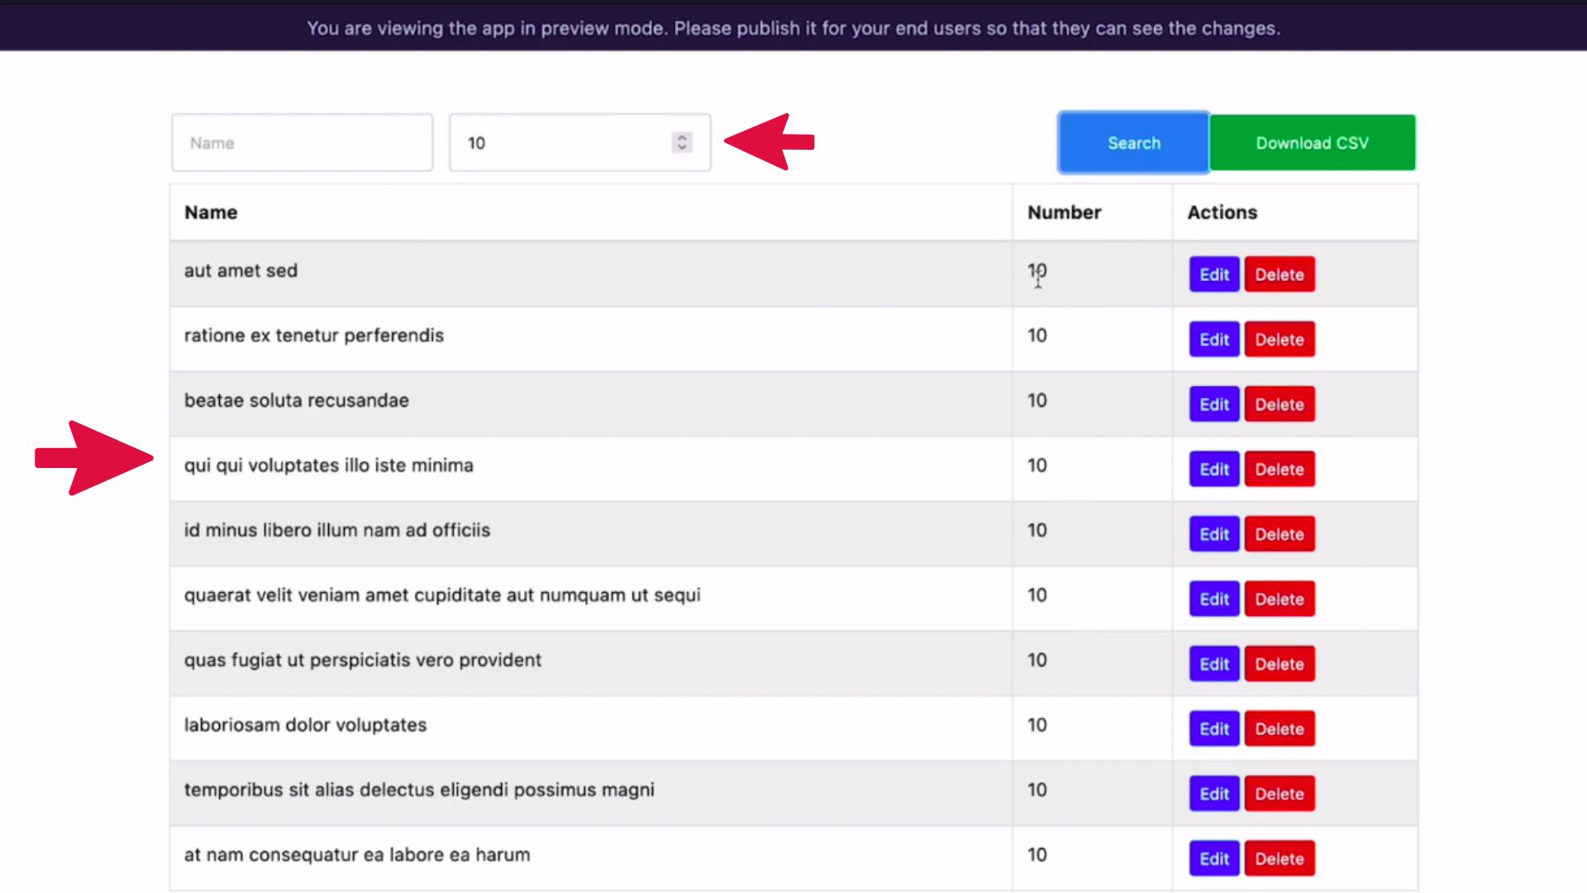The width and height of the screenshot is (1587, 893).
Task: Click number 10 in 'laboriosam dolor voluptates' row
Action: [x=1037, y=725]
